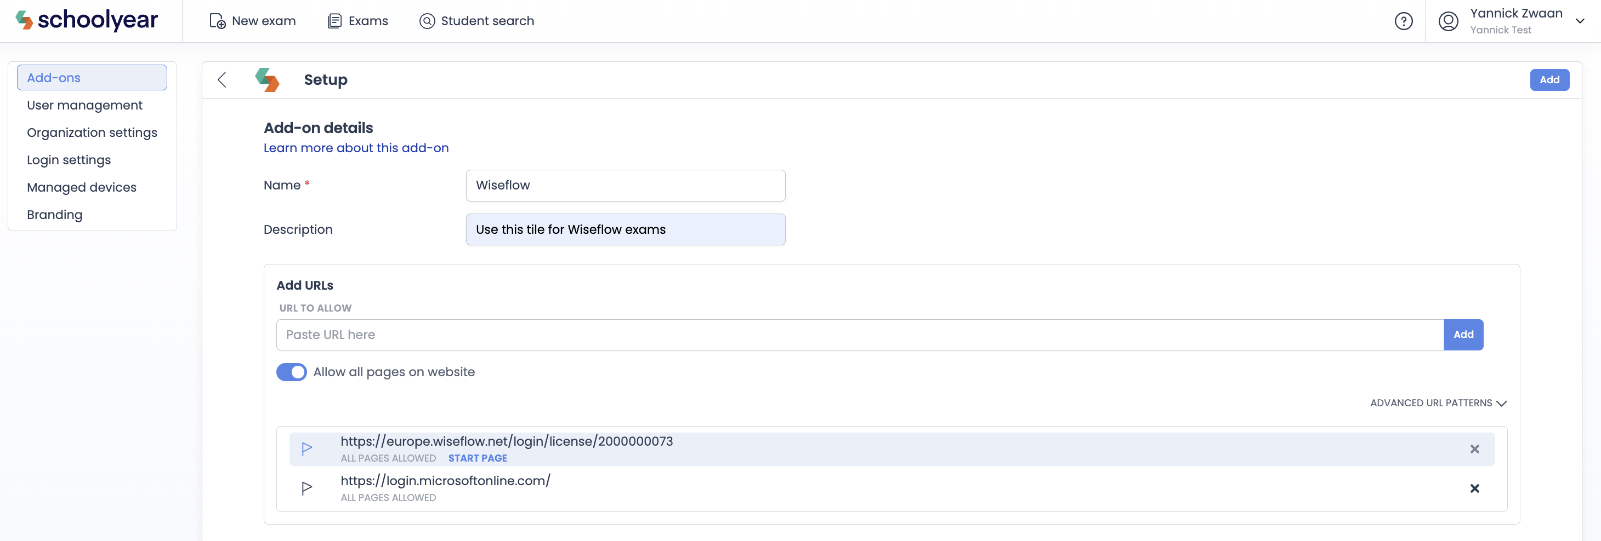
Task: Go to Exams in top navigation
Action: (x=358, y=21)
